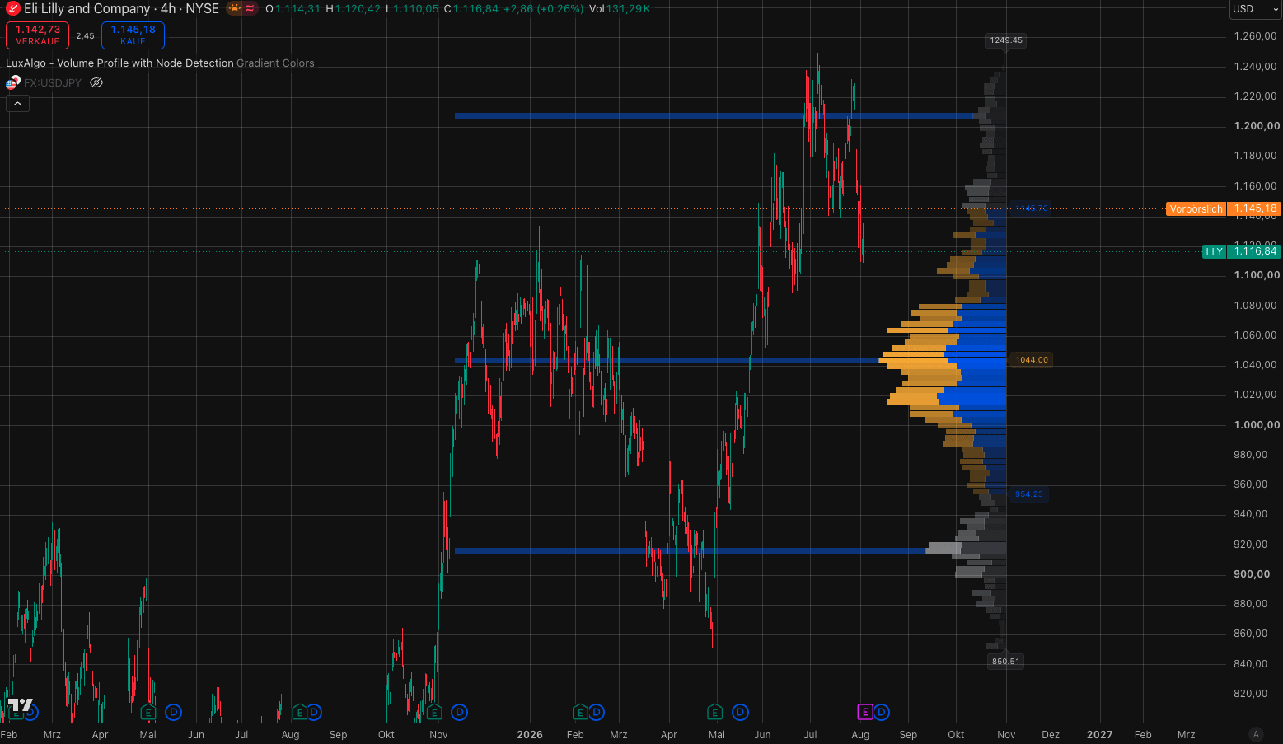Image resolution: width=1283 pixels, height=744 pixels.
Task: Click the Eli Lilly symbol logo
Action: click(12, 9)
